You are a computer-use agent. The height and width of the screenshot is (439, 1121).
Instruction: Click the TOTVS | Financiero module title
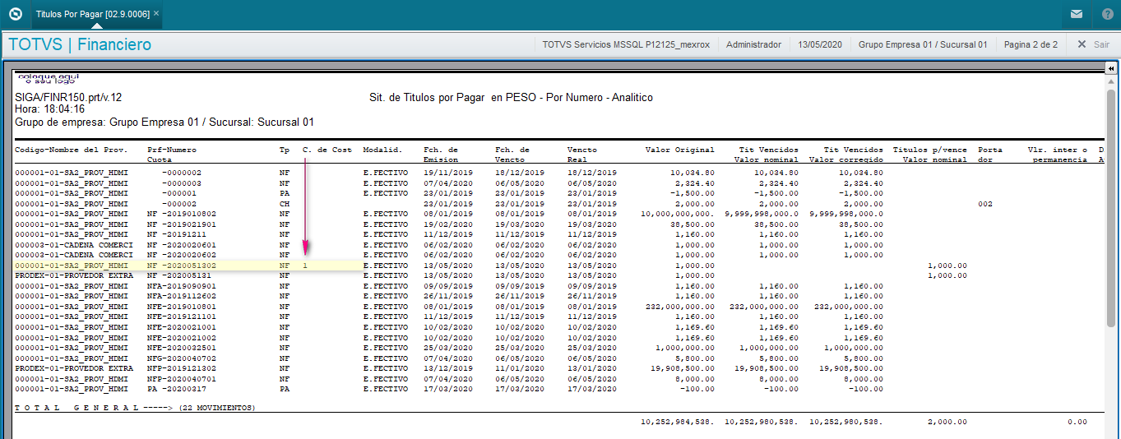[x=80, y=44]
